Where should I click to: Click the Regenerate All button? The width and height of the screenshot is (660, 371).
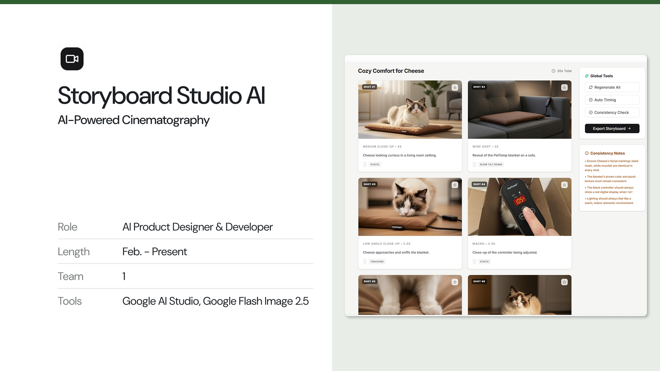tap(612, 87)
